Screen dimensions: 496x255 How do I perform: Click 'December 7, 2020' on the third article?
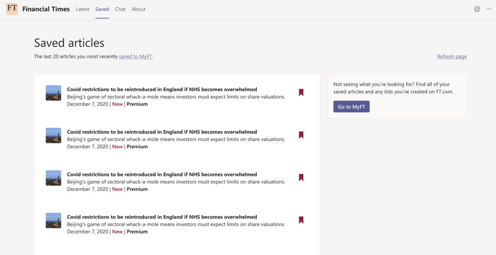(x=87, y=189)
